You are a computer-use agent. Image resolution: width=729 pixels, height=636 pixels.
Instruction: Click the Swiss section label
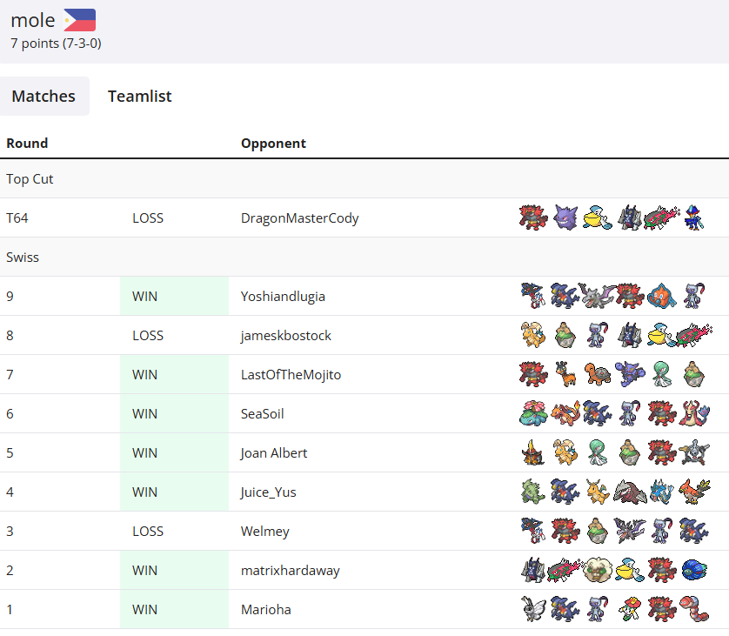pyautogui.click(x=23, y=257)
